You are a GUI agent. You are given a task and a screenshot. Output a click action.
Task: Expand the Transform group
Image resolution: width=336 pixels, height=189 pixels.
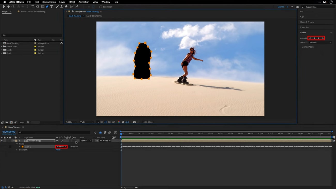tap(17, 150)
